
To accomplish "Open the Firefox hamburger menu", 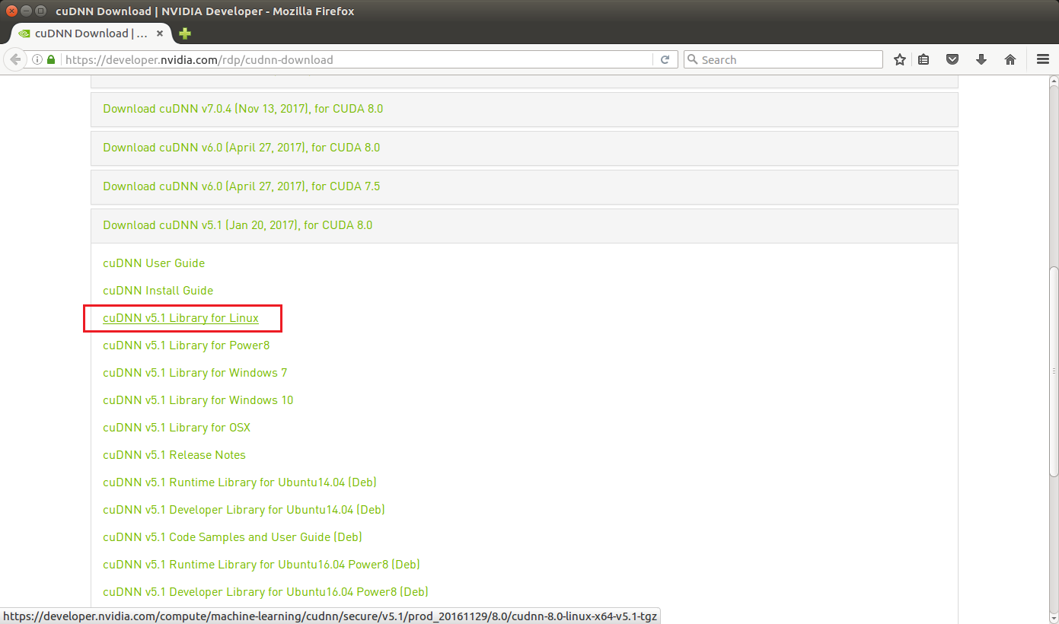I will [1043, 59].
